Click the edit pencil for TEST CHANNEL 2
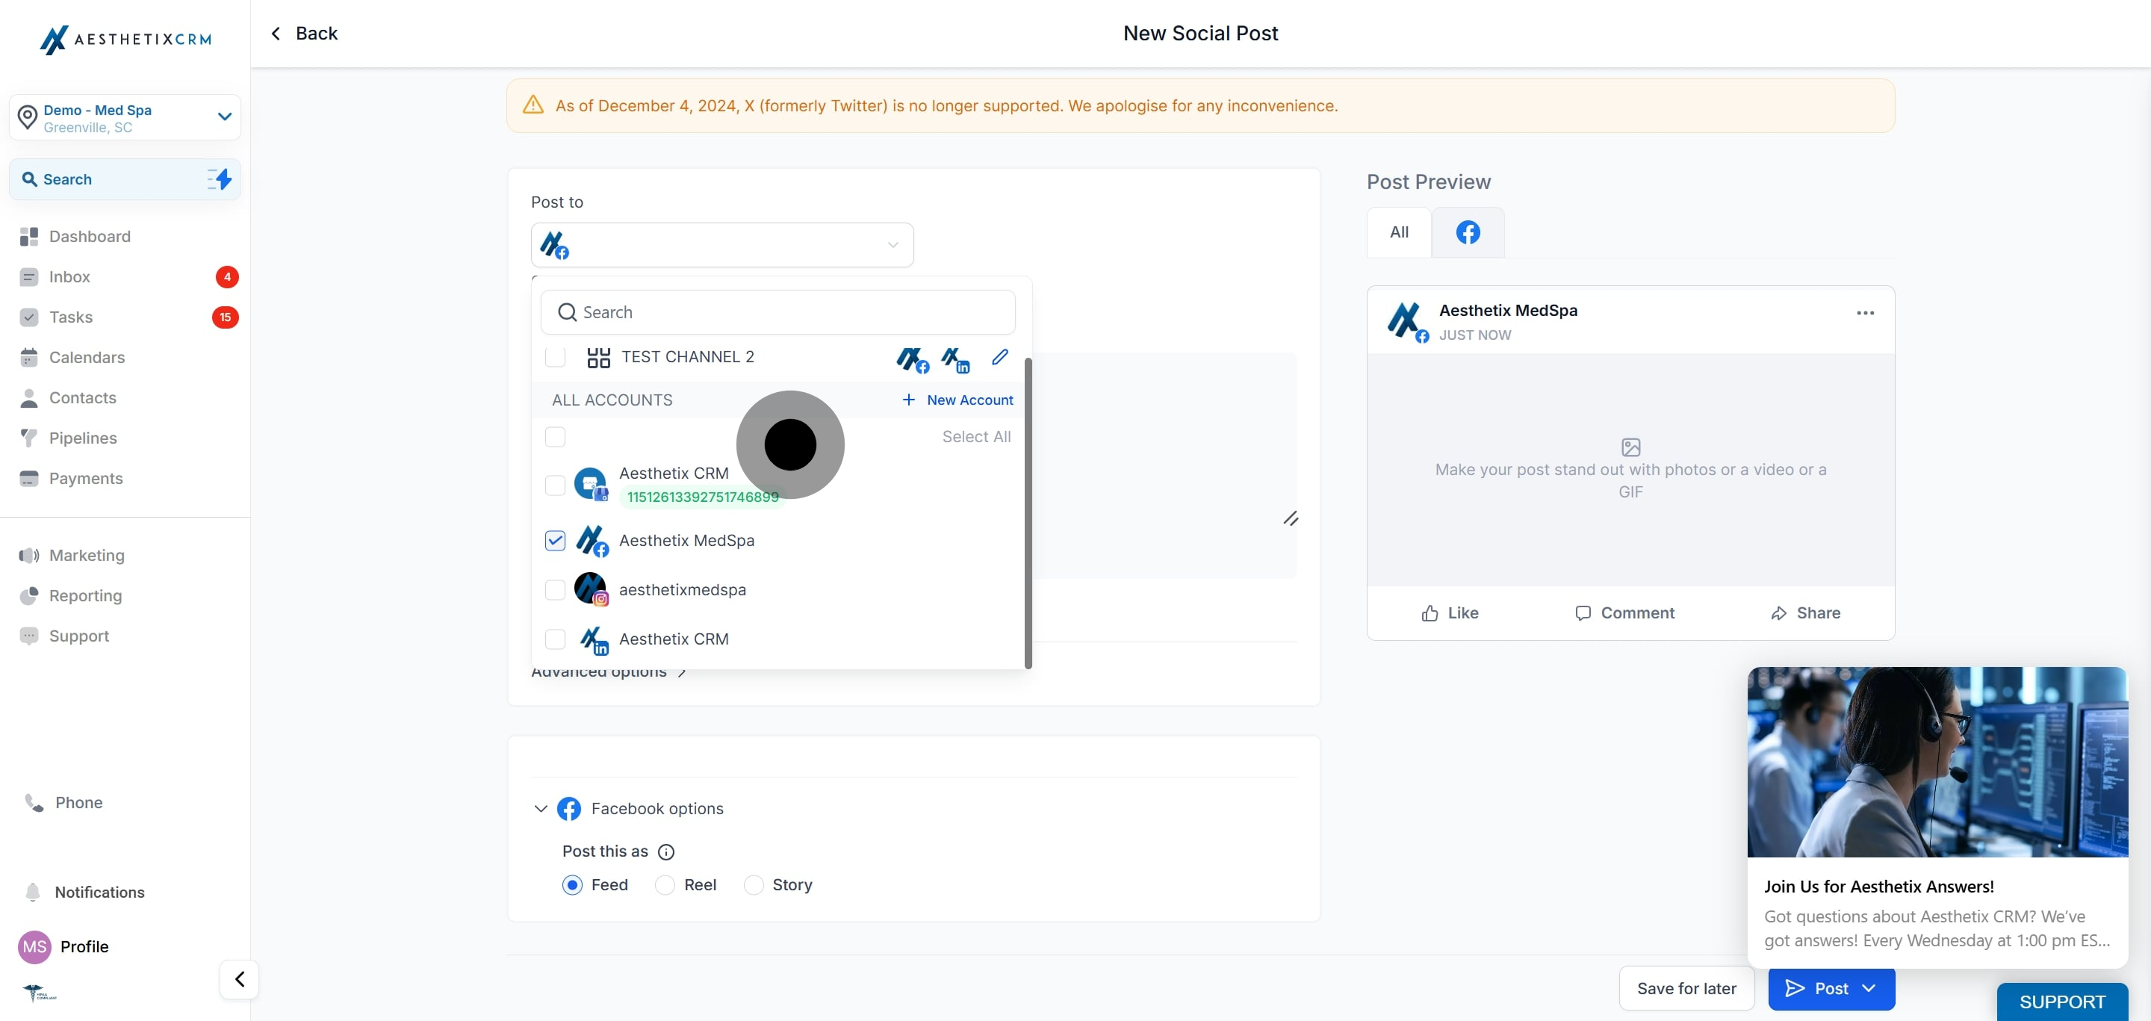This screenshot has width=2151, height=1021. (x=999, y=357)
